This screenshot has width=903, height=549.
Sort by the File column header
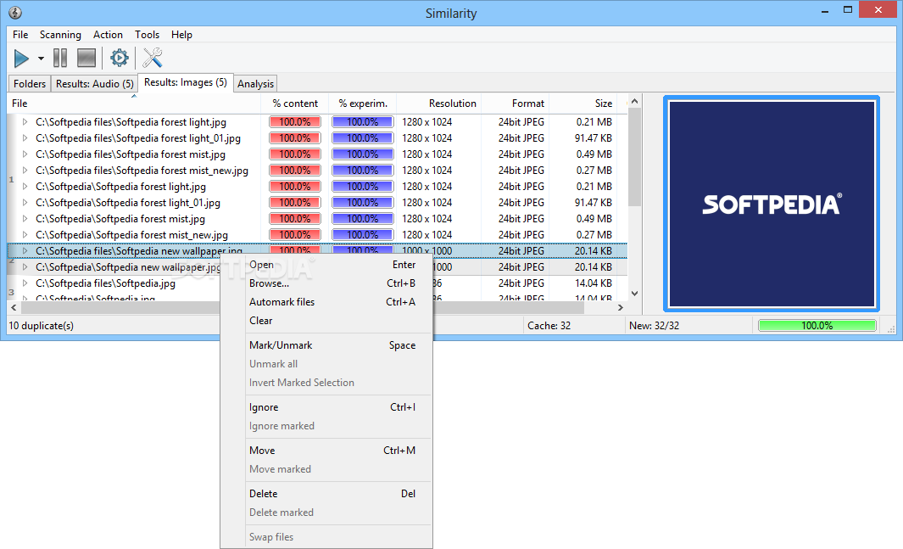click(134, 104)
